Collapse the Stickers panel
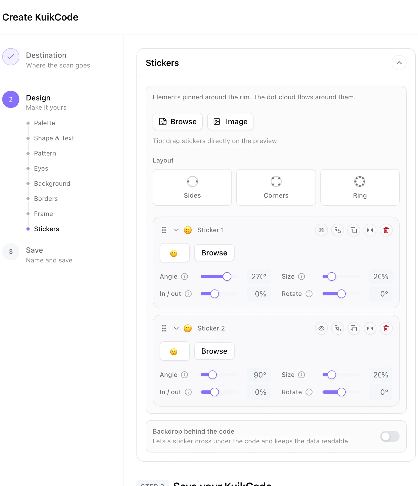 (x=399, y=63)
